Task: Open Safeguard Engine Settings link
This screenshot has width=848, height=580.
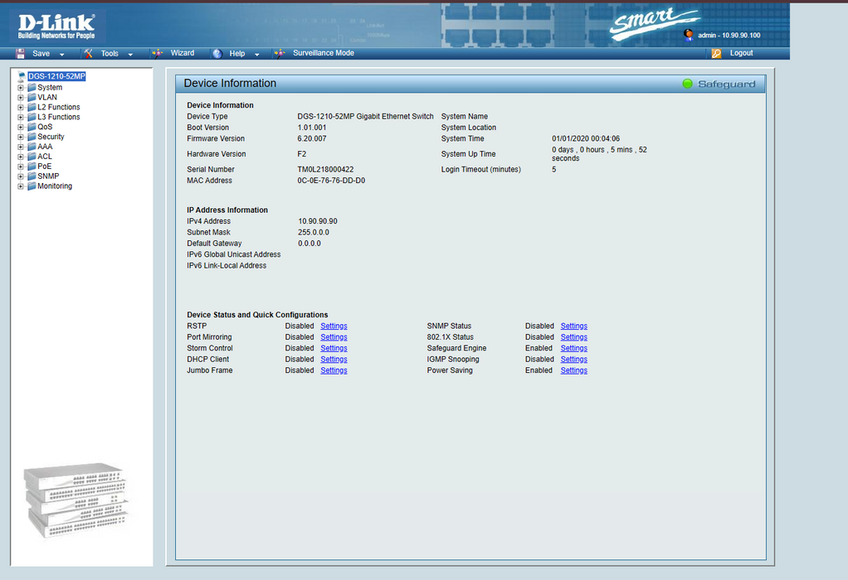Action: click(574, 348)
